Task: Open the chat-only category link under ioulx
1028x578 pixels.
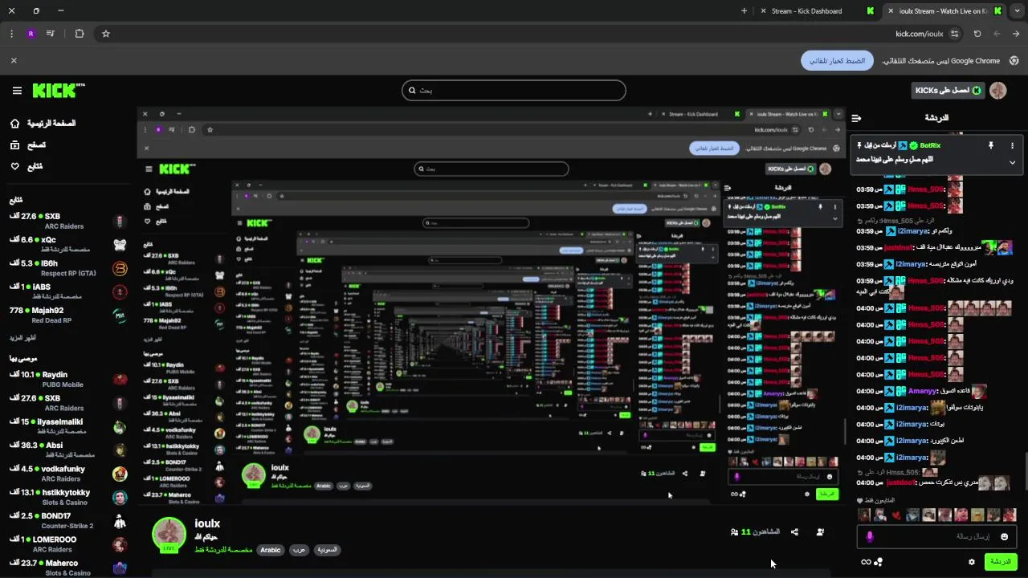Action: pyautogui.click(x=223, y=550)
